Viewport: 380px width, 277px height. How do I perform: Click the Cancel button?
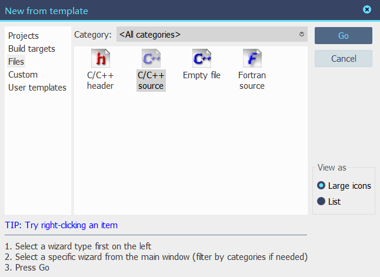[344, 59]
